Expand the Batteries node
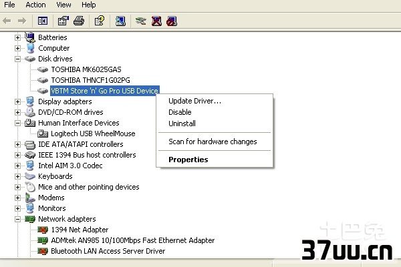 tap(17, 37)
